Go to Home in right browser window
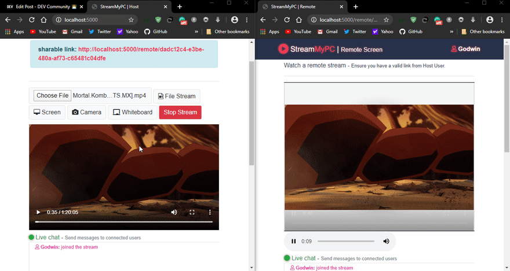Viewport: 510px width, 271px height. pos(298,20)
